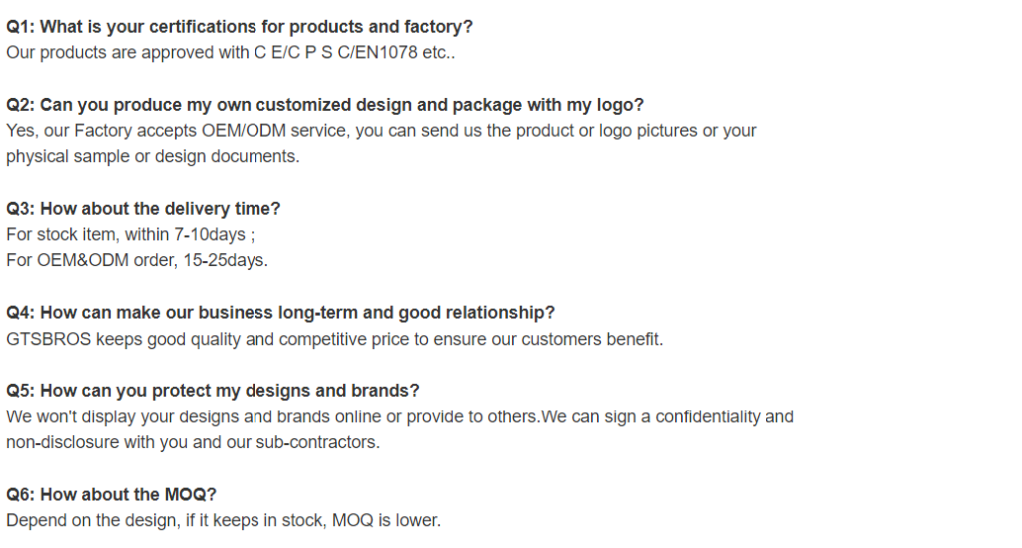Click the 'For OEM&ODM order, 15-25days' line
Image resolution: width=1022 pixels, height=548 pixels.
click(x=137, y=260)
